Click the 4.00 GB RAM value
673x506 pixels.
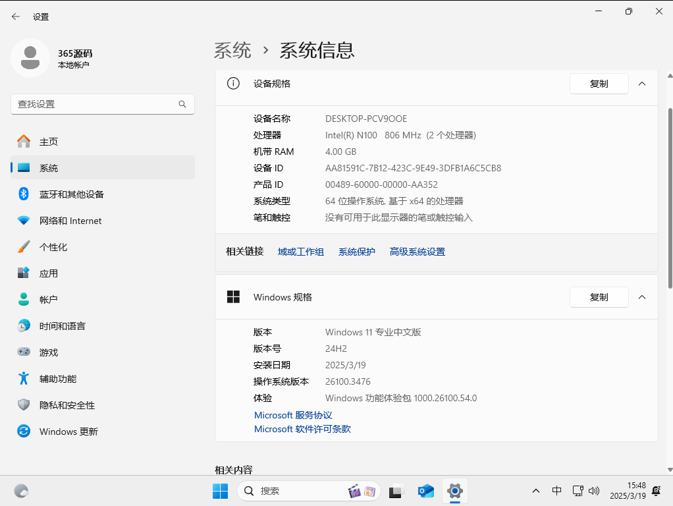(x=341, y=152)
